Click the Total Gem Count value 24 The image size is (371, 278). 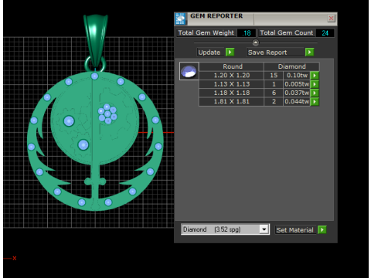(x=325, y=33)
